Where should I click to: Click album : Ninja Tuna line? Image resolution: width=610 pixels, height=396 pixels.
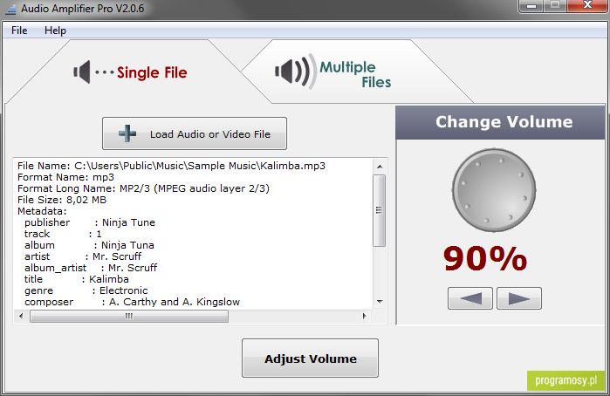pos(89,245)
